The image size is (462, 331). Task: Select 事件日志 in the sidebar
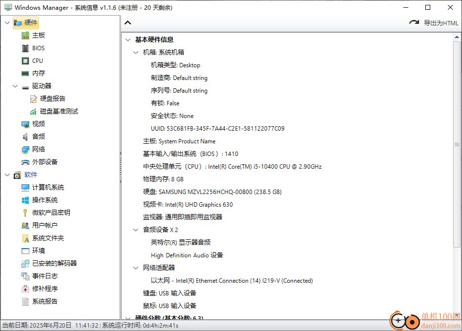(x=45, y=276)
